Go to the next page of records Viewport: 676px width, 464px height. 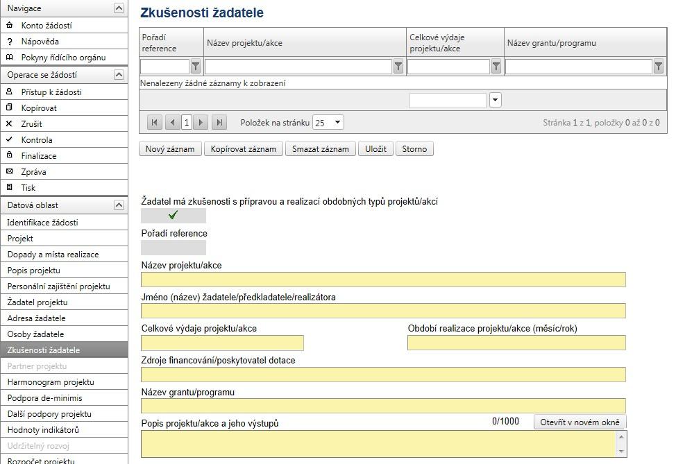(201, 123)
